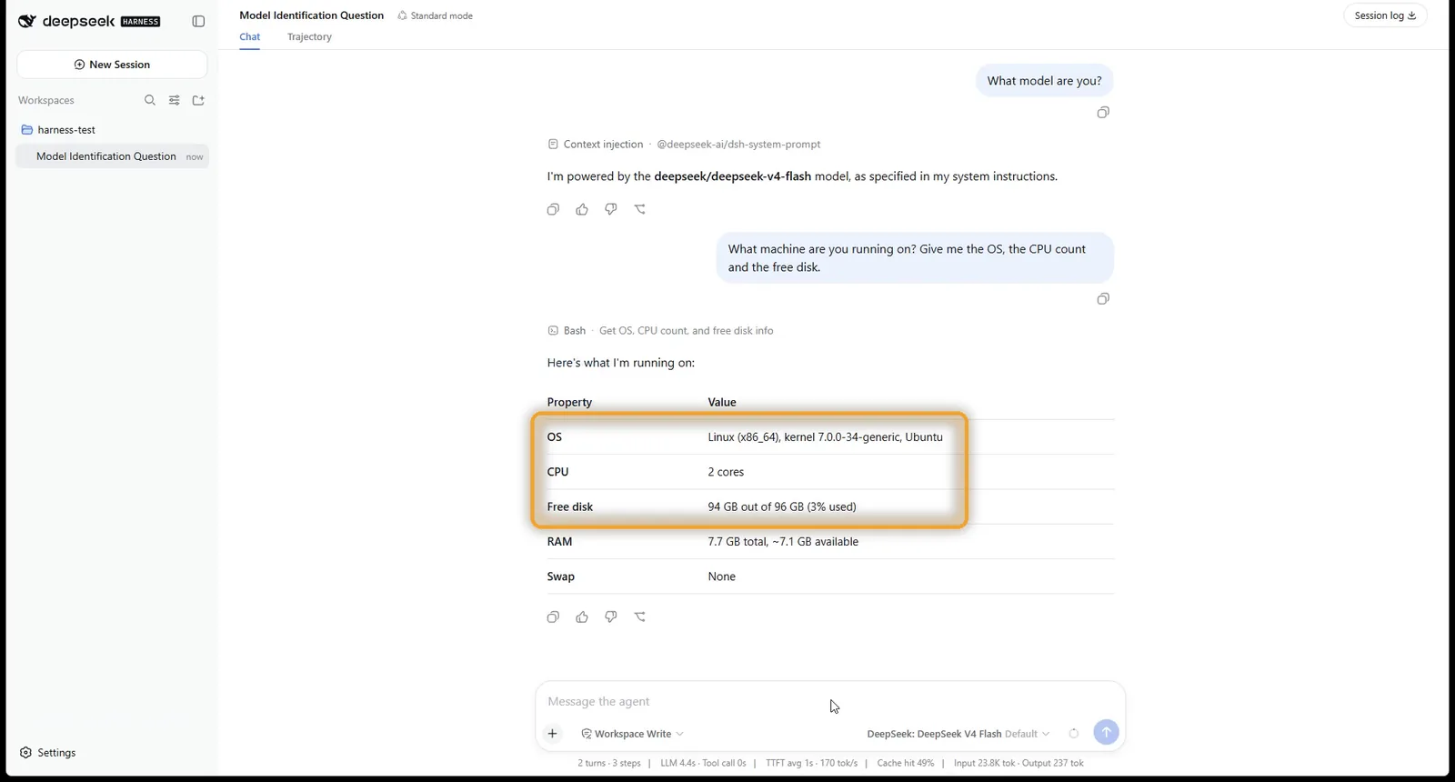
Task: Click the 'Cache hit 49%' status entry
Action: click(905, 763)
